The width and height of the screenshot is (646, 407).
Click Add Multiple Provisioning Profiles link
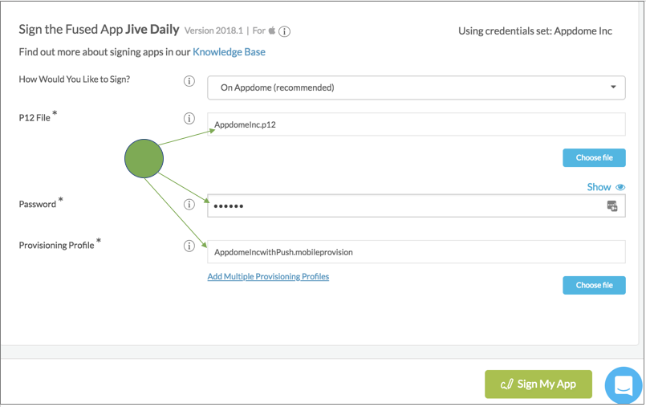click(268, 276)
